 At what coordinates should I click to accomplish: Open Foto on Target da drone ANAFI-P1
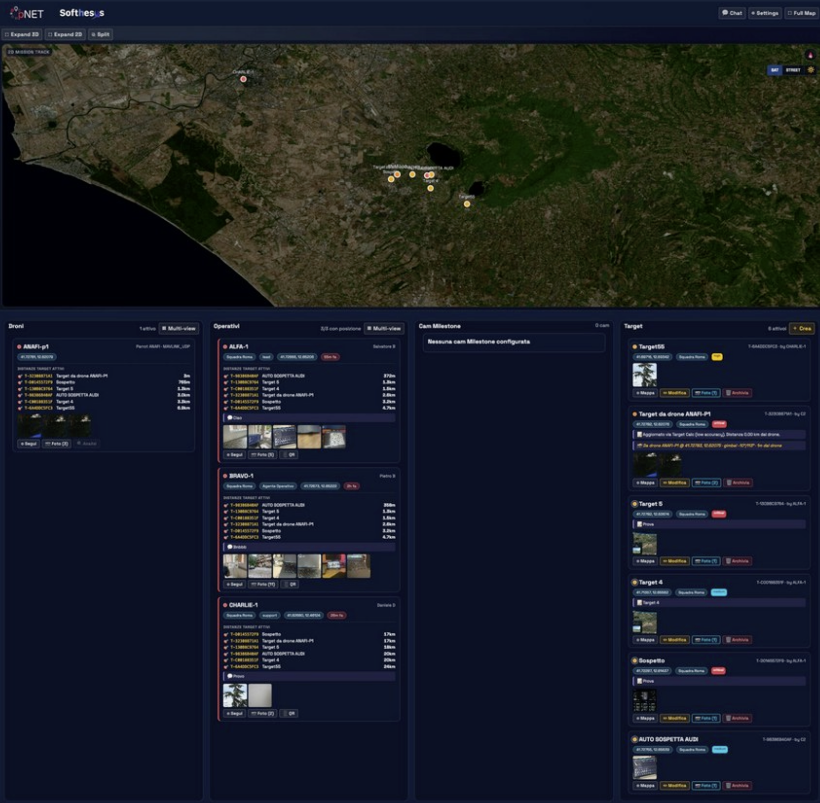[x=706, y=483]
